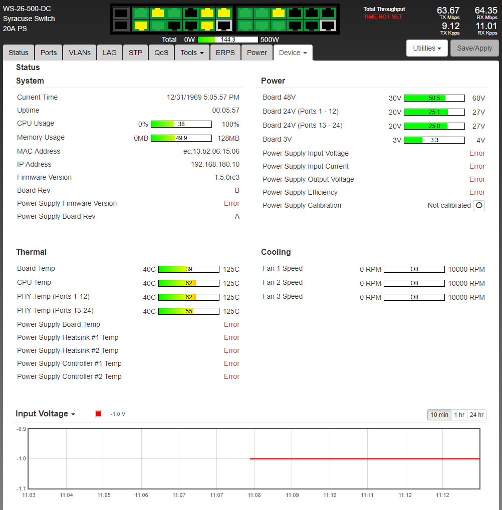Open the Input Voltage graph selector
502x510 pixels.
click(x=46, y=414)
